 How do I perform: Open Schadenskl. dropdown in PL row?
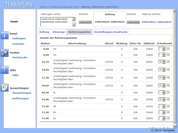coord(162,93)
